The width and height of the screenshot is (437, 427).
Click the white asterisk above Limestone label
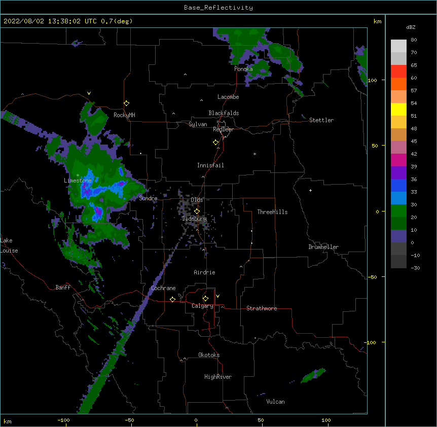78,175
